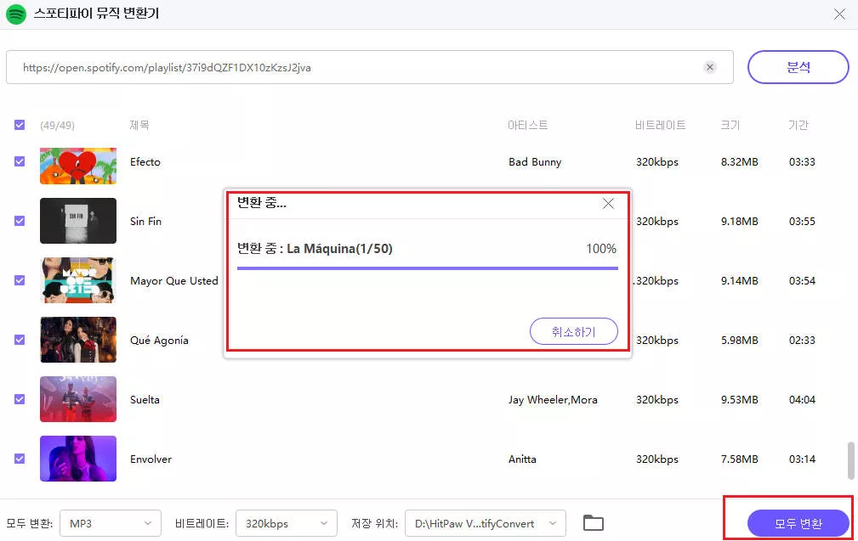The image size is (858, 541).
Task: Click the 03:14 duration value
Action: (x=802, y=459)
